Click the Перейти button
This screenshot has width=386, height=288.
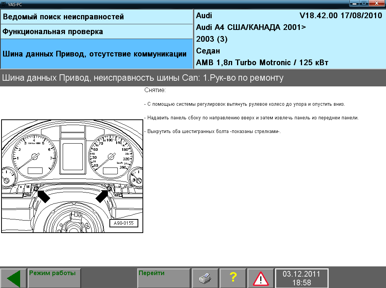(164, 279)
